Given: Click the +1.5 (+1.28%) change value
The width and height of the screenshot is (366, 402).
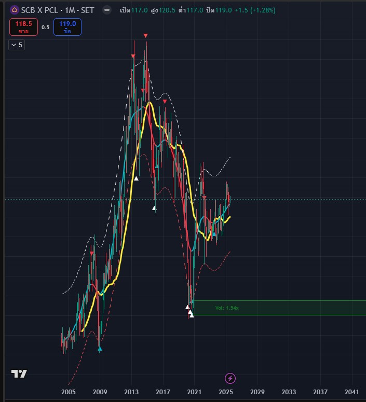Looking at the screenshot, I should point(255,10).
